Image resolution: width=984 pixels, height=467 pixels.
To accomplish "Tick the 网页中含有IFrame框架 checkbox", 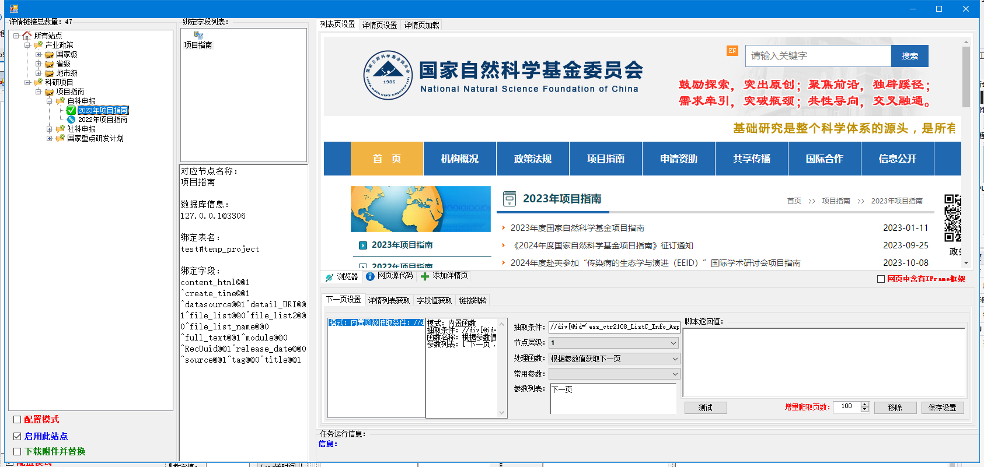I will pyautogui.click(x=881, y=279).
